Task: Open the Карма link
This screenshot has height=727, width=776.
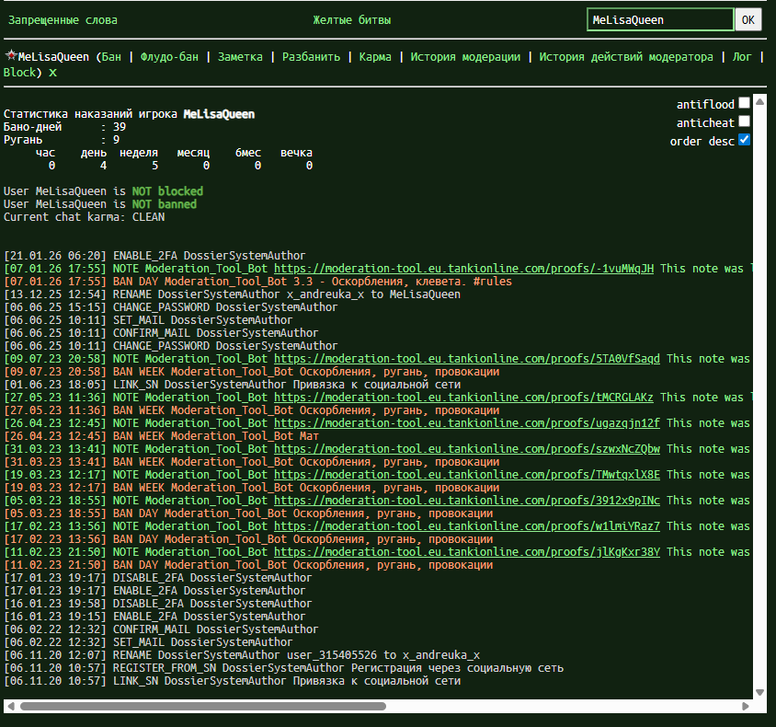Action: click(x=375, y=57)
